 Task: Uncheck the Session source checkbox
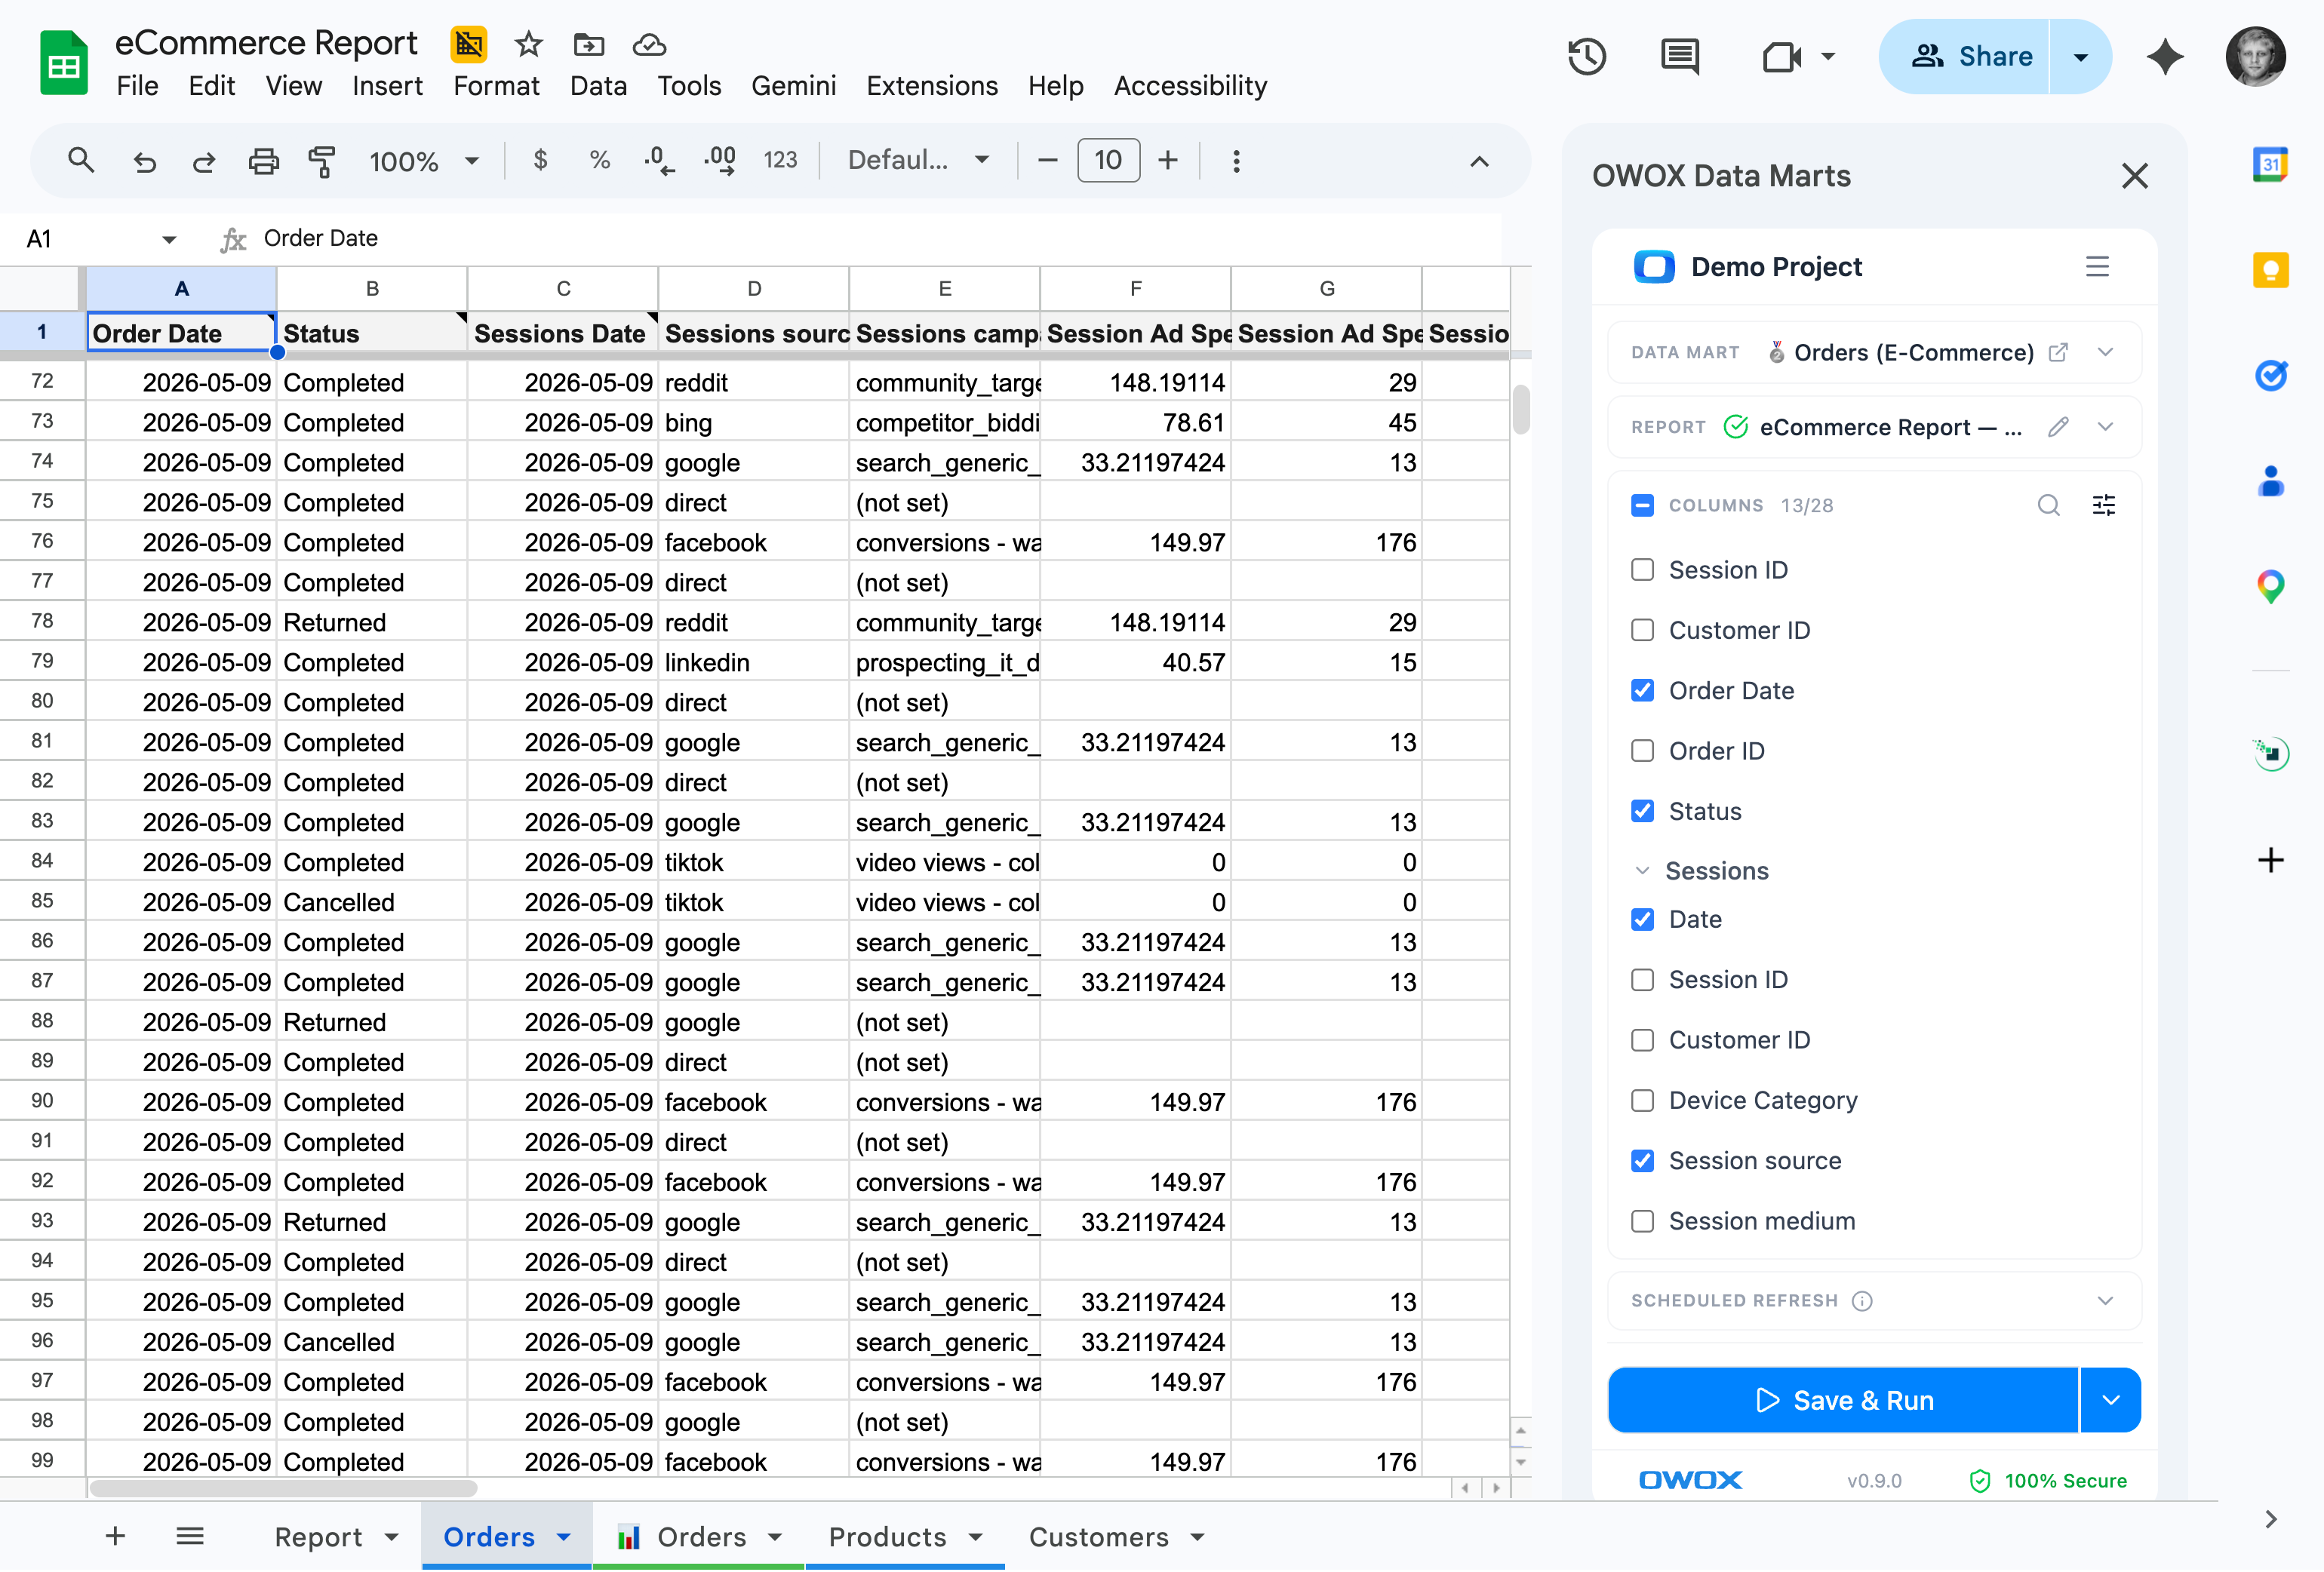pyautogui.click(x=1642, y=1161)
